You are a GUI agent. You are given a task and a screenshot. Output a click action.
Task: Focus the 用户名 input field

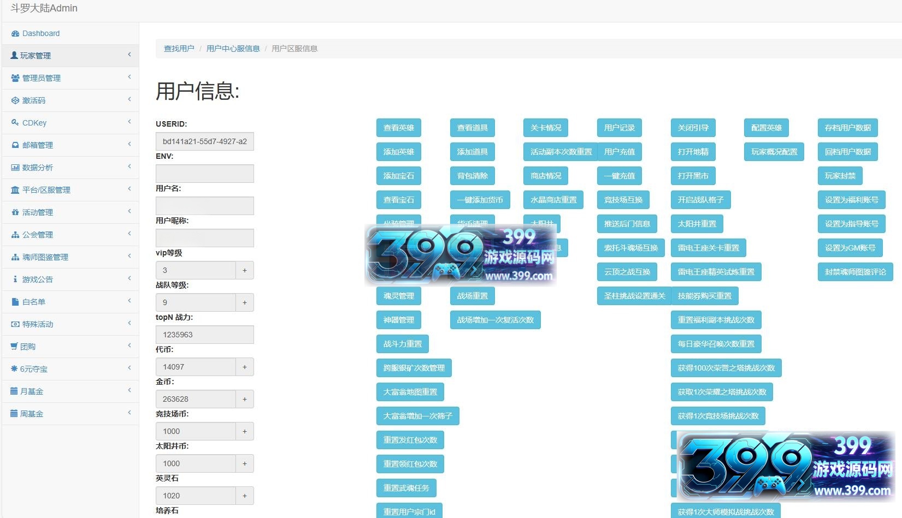(x=205, y=206)
